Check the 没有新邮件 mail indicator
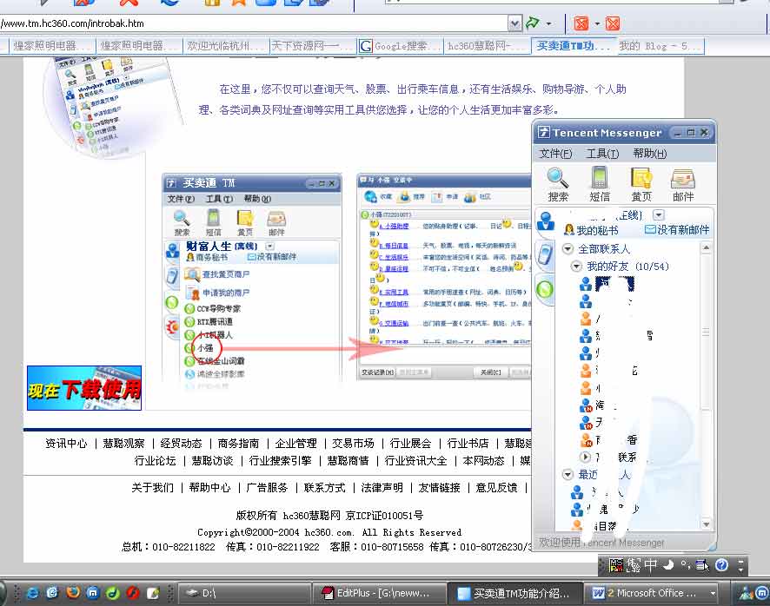 click(x=677, y=230)
